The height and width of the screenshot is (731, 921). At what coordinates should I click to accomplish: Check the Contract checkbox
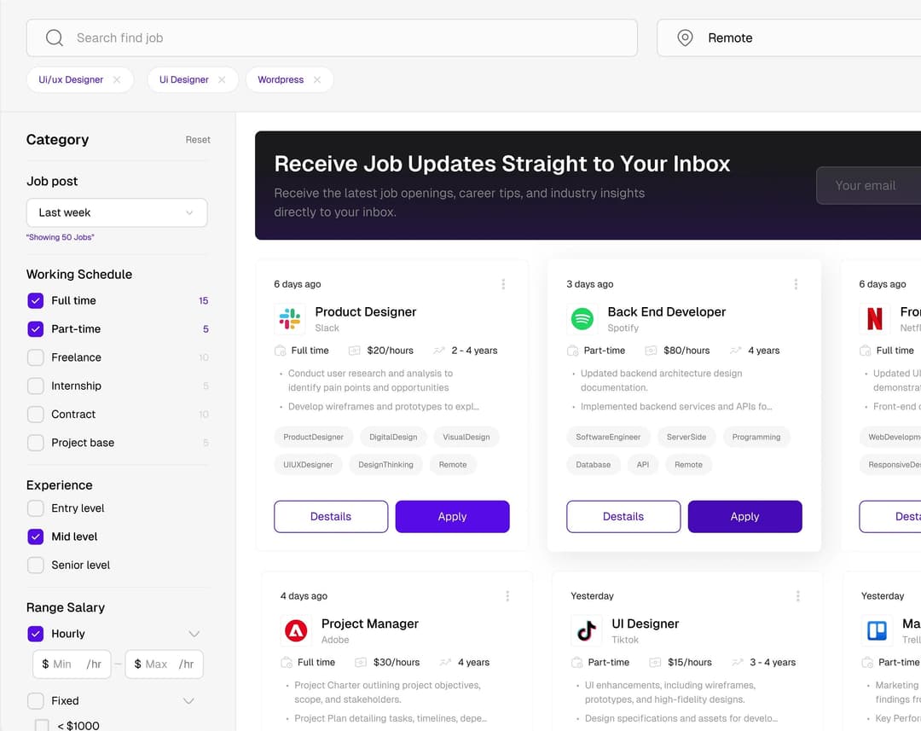tap(36, 415)
